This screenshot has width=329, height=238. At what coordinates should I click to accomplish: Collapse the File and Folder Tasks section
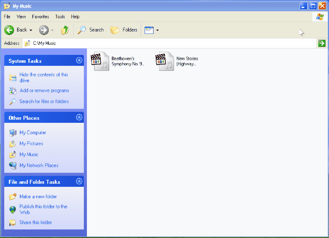pyautogui.click(x=79, y=181)
